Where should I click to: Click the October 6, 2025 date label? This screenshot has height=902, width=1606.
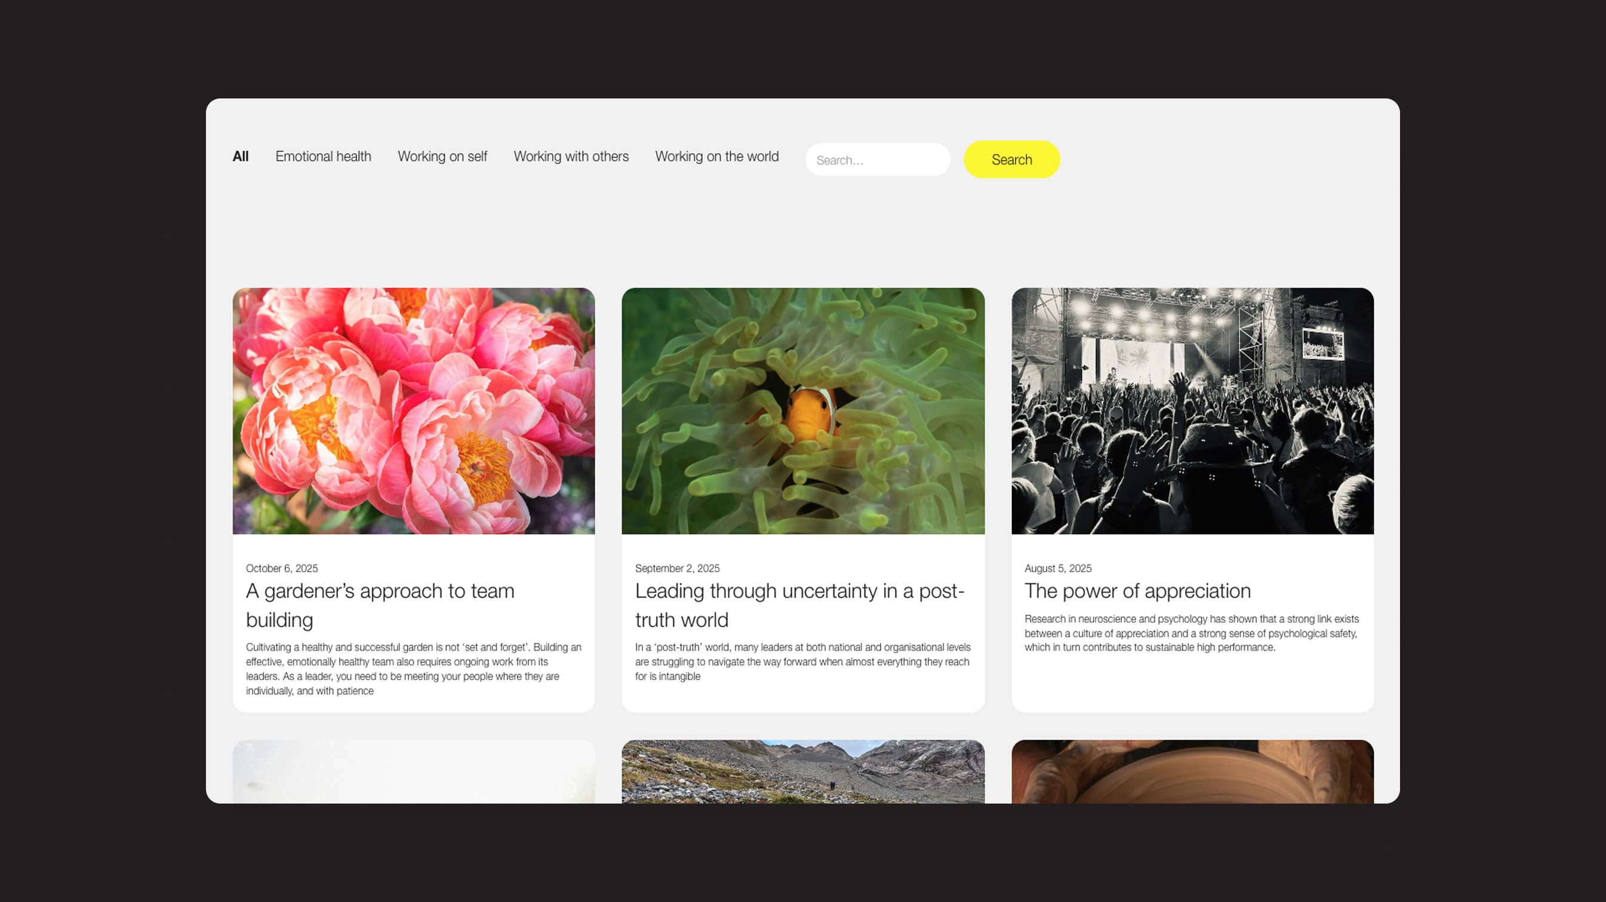[x=281, y=568]
